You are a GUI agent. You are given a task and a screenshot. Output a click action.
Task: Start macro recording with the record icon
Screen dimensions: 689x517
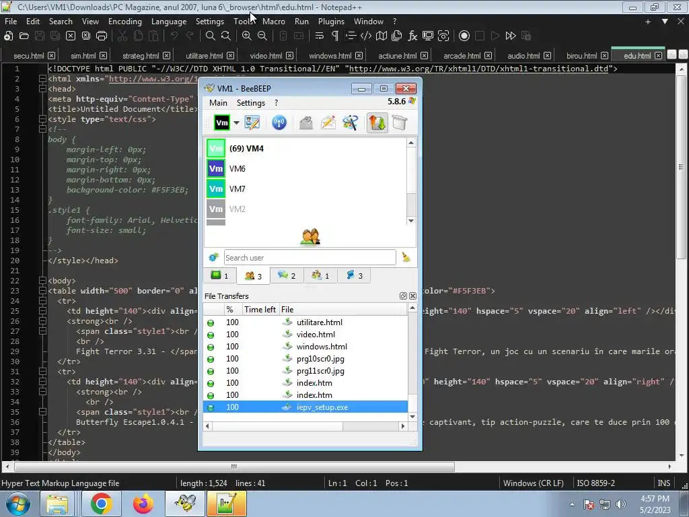(x=464, y=36)
